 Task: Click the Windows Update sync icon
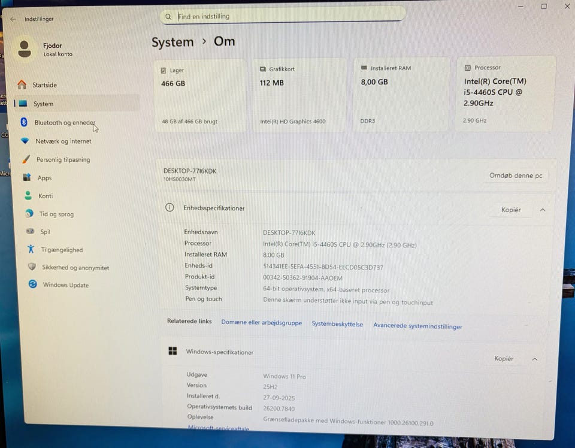[x=32, y=284]
